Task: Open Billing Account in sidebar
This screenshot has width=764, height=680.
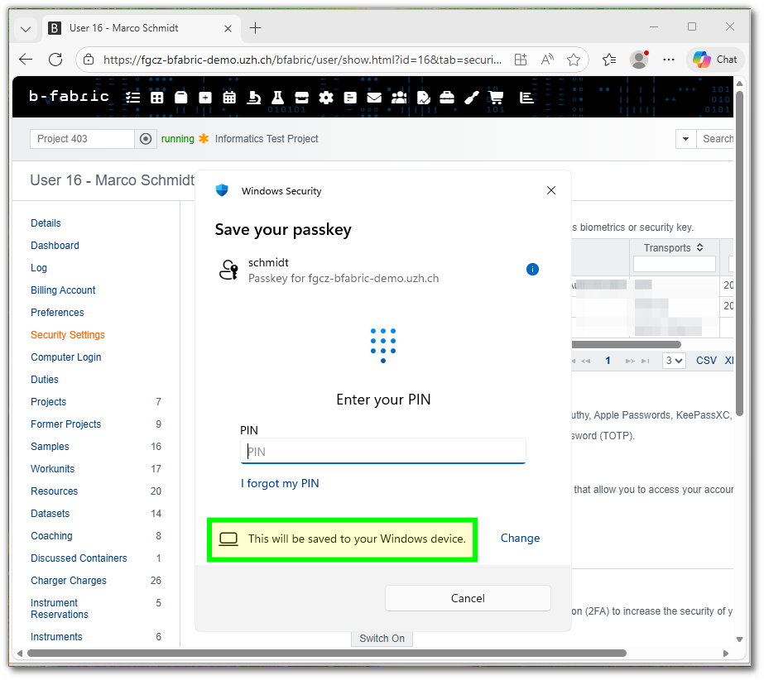Action: pos(64,290)
